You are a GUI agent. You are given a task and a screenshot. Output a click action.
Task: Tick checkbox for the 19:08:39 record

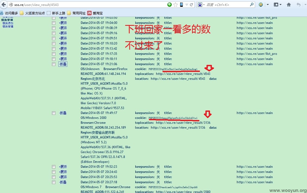tap(54, 28)
